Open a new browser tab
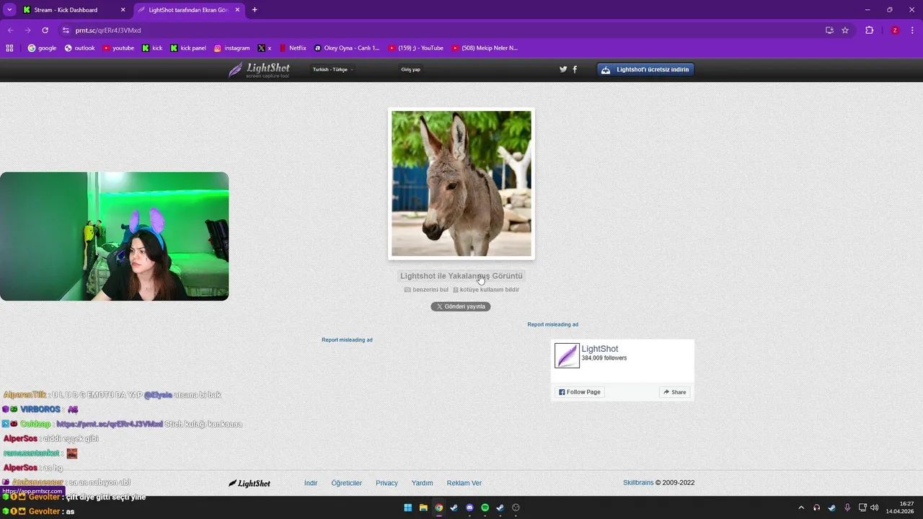 click(255, 10)
